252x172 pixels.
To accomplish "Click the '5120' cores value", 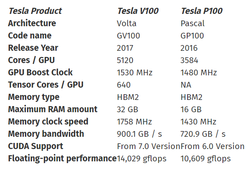I will [x=125, y=60].
